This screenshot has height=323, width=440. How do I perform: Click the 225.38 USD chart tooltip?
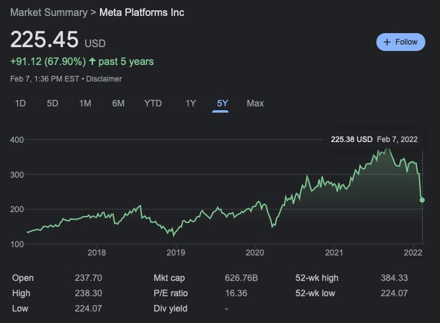[374, 140]
